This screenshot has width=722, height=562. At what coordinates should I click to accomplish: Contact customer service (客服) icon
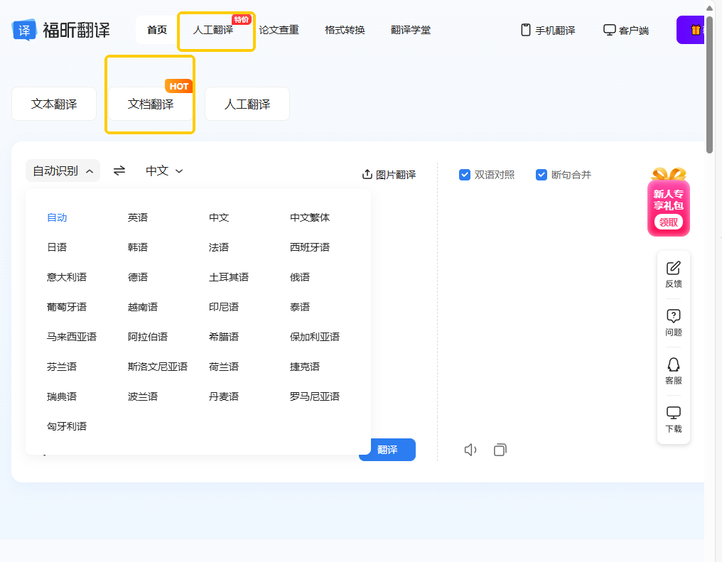673,371
